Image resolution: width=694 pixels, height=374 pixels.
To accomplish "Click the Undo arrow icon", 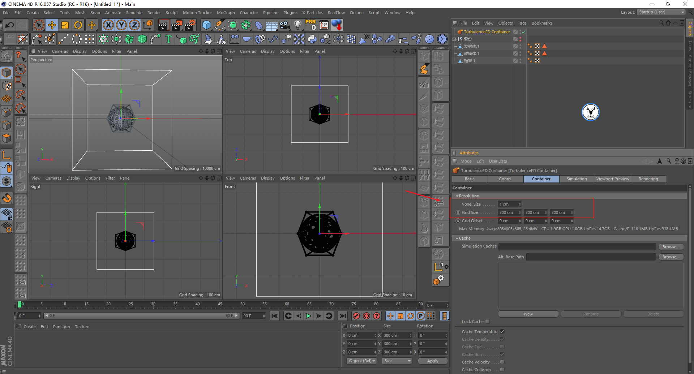I will point(10,25).
